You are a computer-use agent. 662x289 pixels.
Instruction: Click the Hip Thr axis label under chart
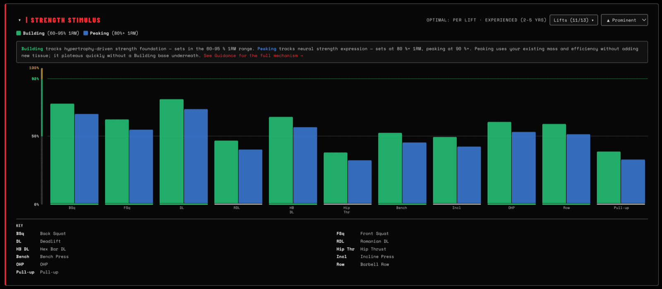[x=347, y=210]
